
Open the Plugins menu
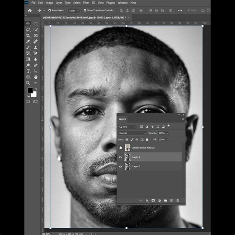point(111,3)
